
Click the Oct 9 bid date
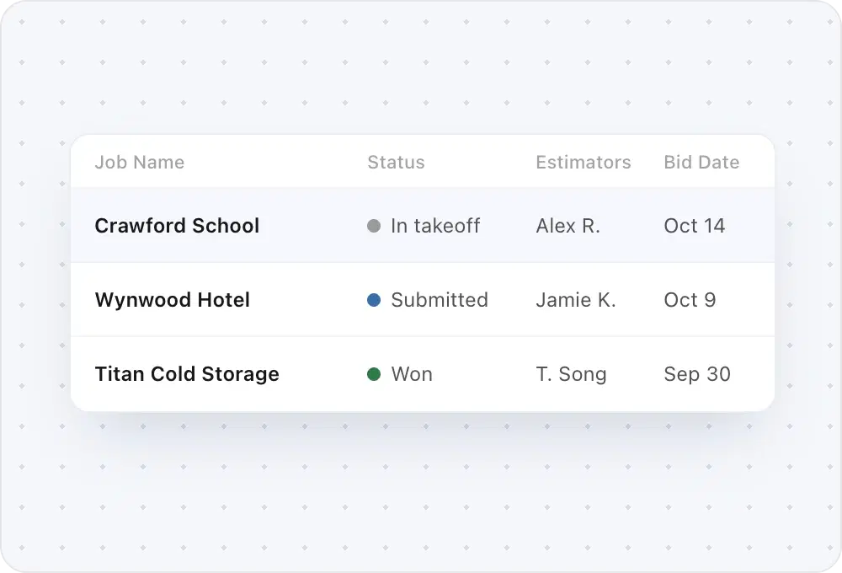[x=690, y=300]
